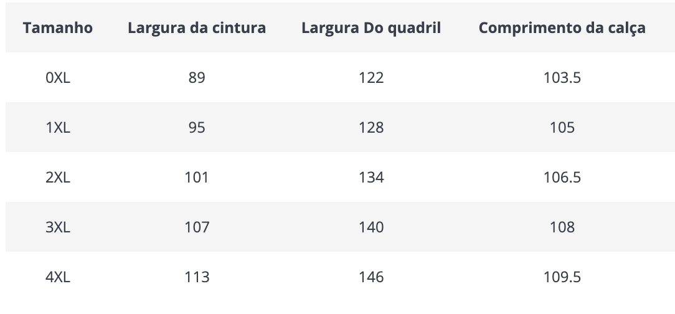The height and width of the screenshot is (314, 675).
Task: Select the 0XL size cell
Action: (x=58, y=77)
